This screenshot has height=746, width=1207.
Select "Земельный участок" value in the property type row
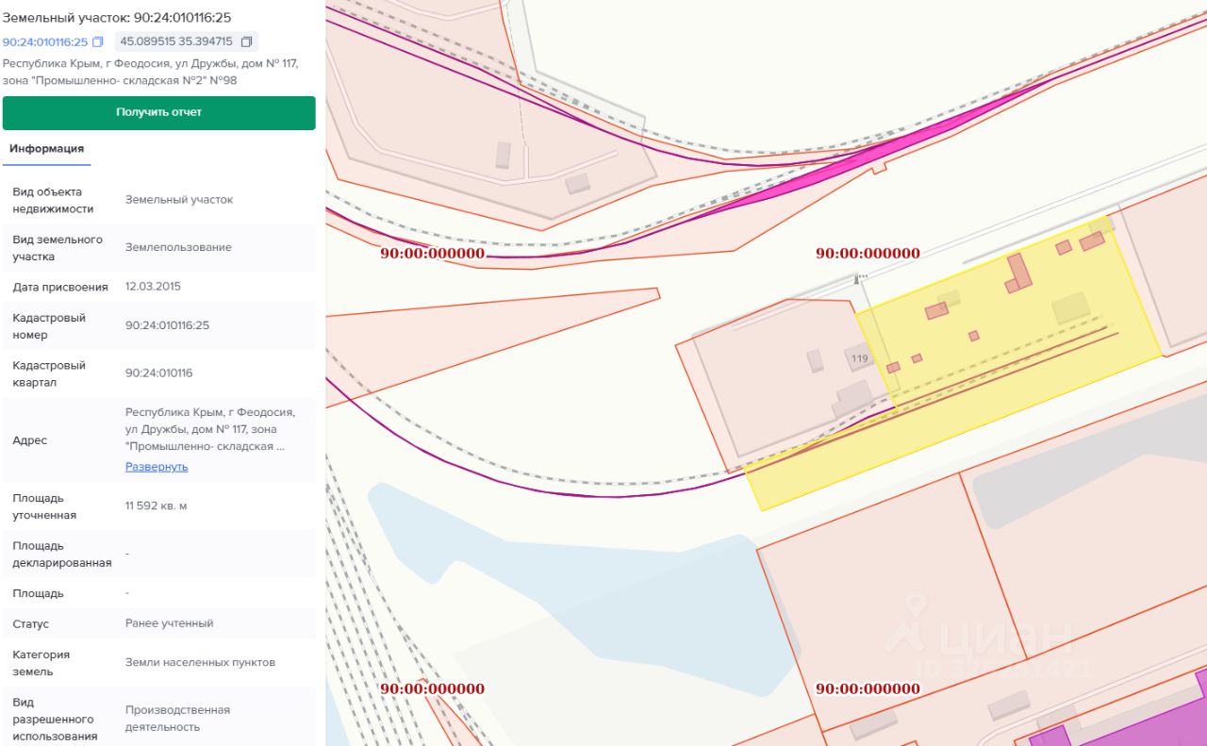click(x=179, y=200)
